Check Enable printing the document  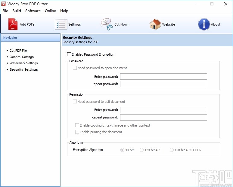pyautogui.click(x=77, y=132)
